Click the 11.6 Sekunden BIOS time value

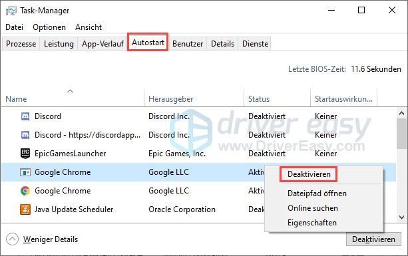(x=376, y=69)
